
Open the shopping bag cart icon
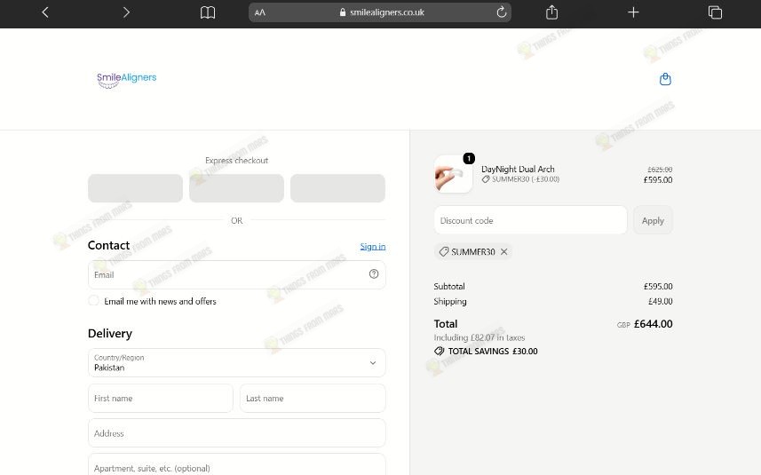point(665,79)
